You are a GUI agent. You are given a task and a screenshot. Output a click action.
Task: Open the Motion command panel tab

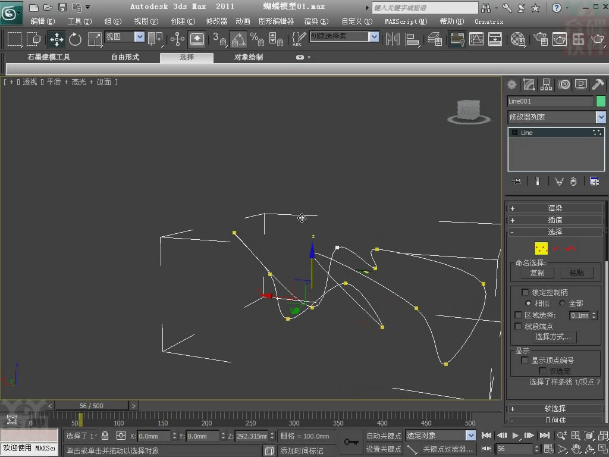click(x=564, y=84)
